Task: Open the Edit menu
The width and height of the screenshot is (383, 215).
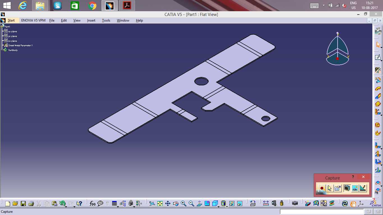Action: coord(64,20)
